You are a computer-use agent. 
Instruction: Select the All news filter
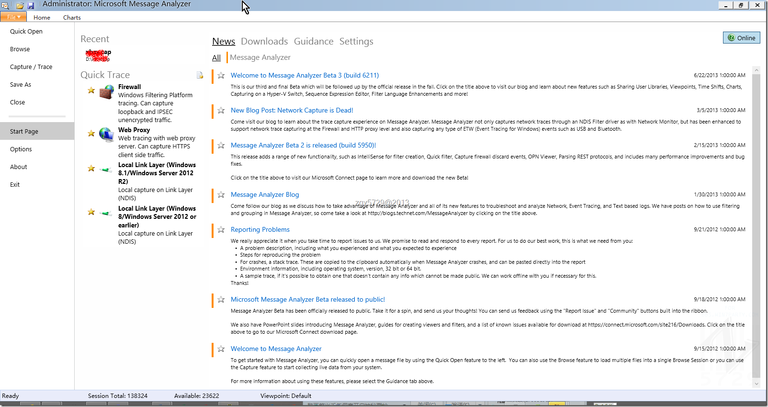tap(216, 57)
